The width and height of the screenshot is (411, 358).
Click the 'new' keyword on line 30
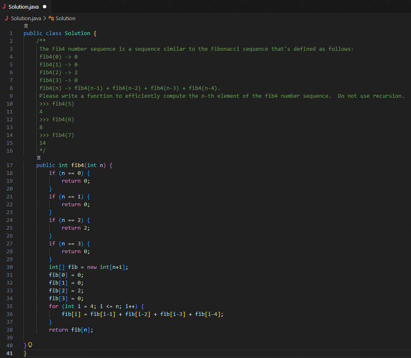click(92, 267)
